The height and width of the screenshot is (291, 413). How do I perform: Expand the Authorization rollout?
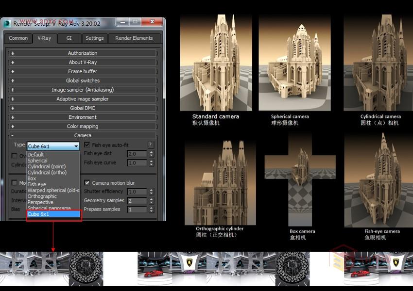point(83,53)
